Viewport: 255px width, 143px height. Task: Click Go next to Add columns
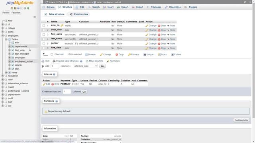102,66
